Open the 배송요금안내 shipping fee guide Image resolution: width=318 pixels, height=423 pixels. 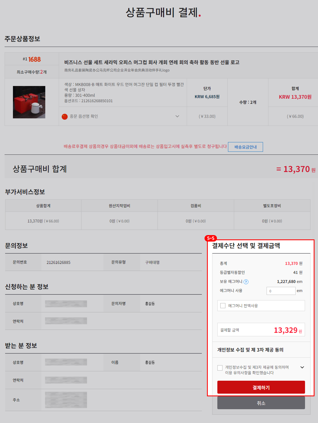click(246, 147)
